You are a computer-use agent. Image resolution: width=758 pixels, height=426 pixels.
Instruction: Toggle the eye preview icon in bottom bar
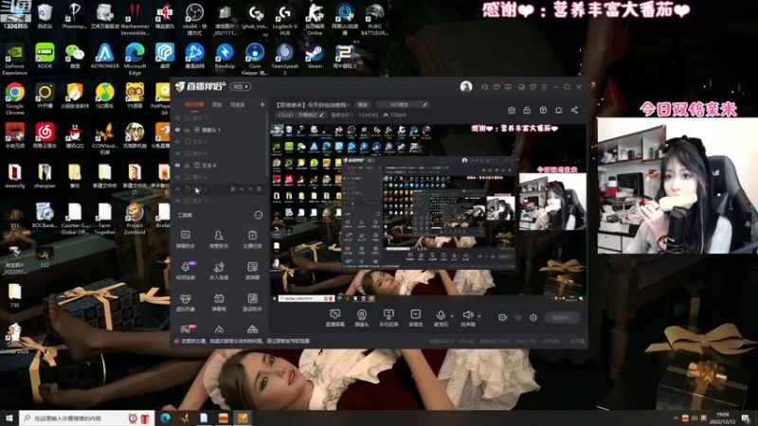518,317
